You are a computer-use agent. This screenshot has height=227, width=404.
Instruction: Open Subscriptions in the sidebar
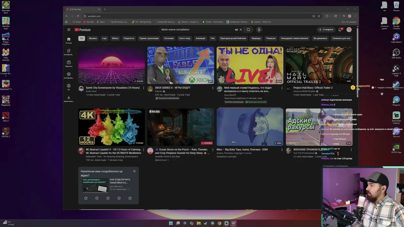(x=68, y=64)
